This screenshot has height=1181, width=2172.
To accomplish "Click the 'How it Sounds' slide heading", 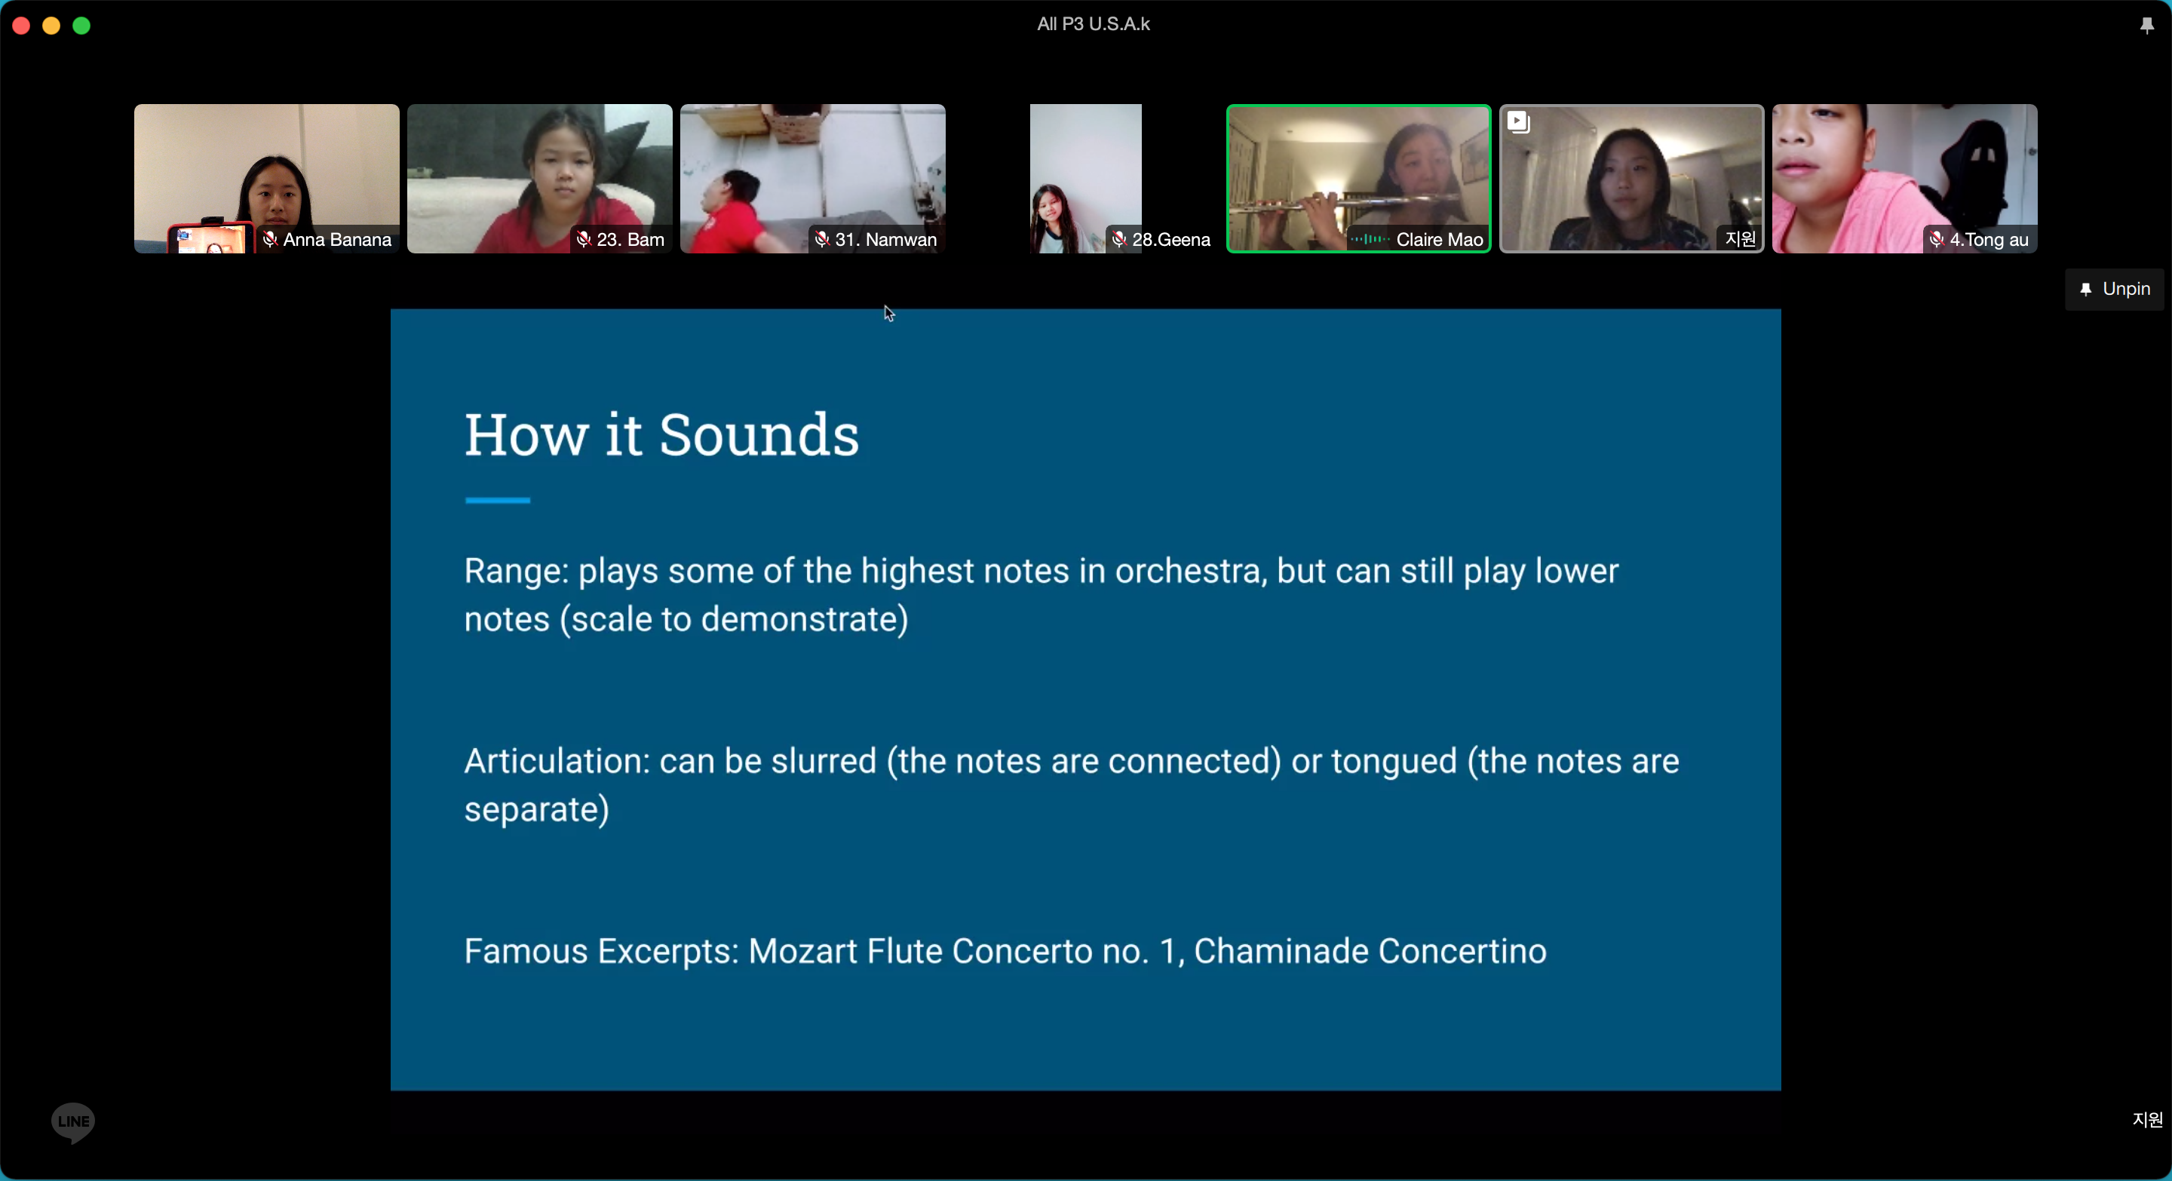I will [x=662, y=435].
